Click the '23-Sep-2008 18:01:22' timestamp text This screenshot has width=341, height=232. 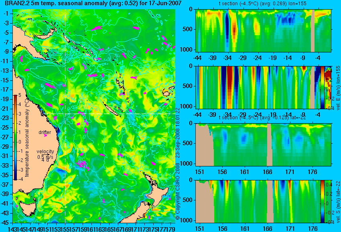click(178, 133)
